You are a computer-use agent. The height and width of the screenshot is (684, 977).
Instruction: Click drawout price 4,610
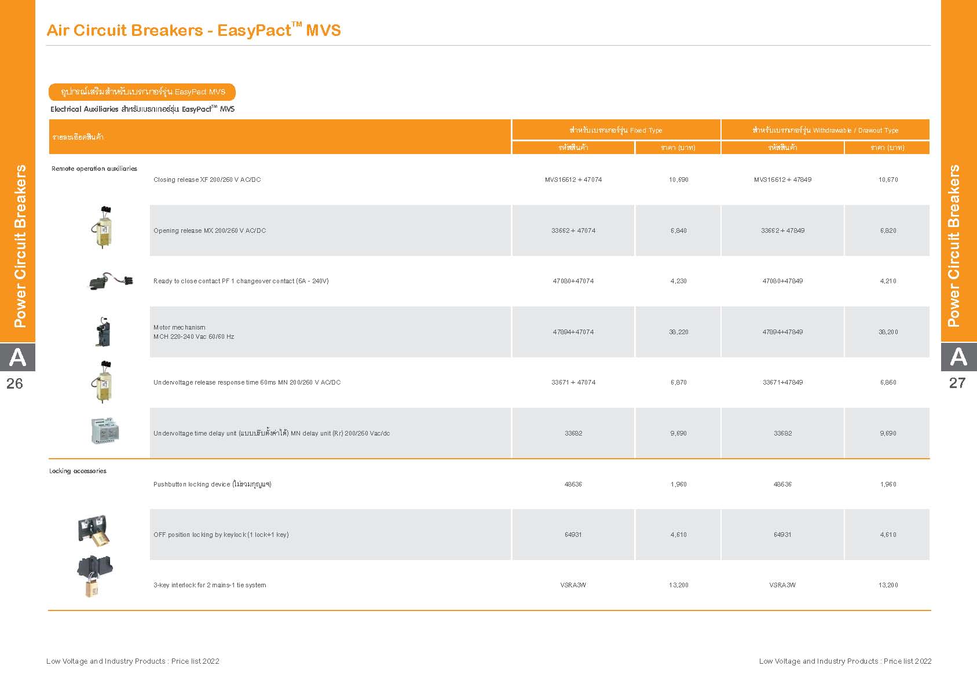tap(888, 535)
